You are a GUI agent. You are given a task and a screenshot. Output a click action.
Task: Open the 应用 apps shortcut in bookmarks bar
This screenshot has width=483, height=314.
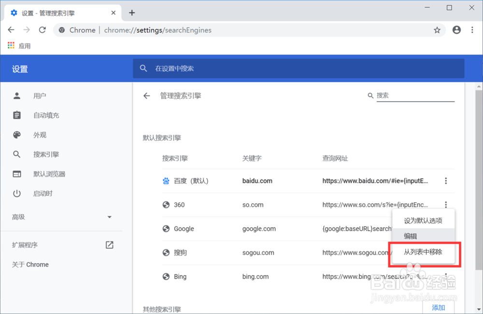point(19,46)
